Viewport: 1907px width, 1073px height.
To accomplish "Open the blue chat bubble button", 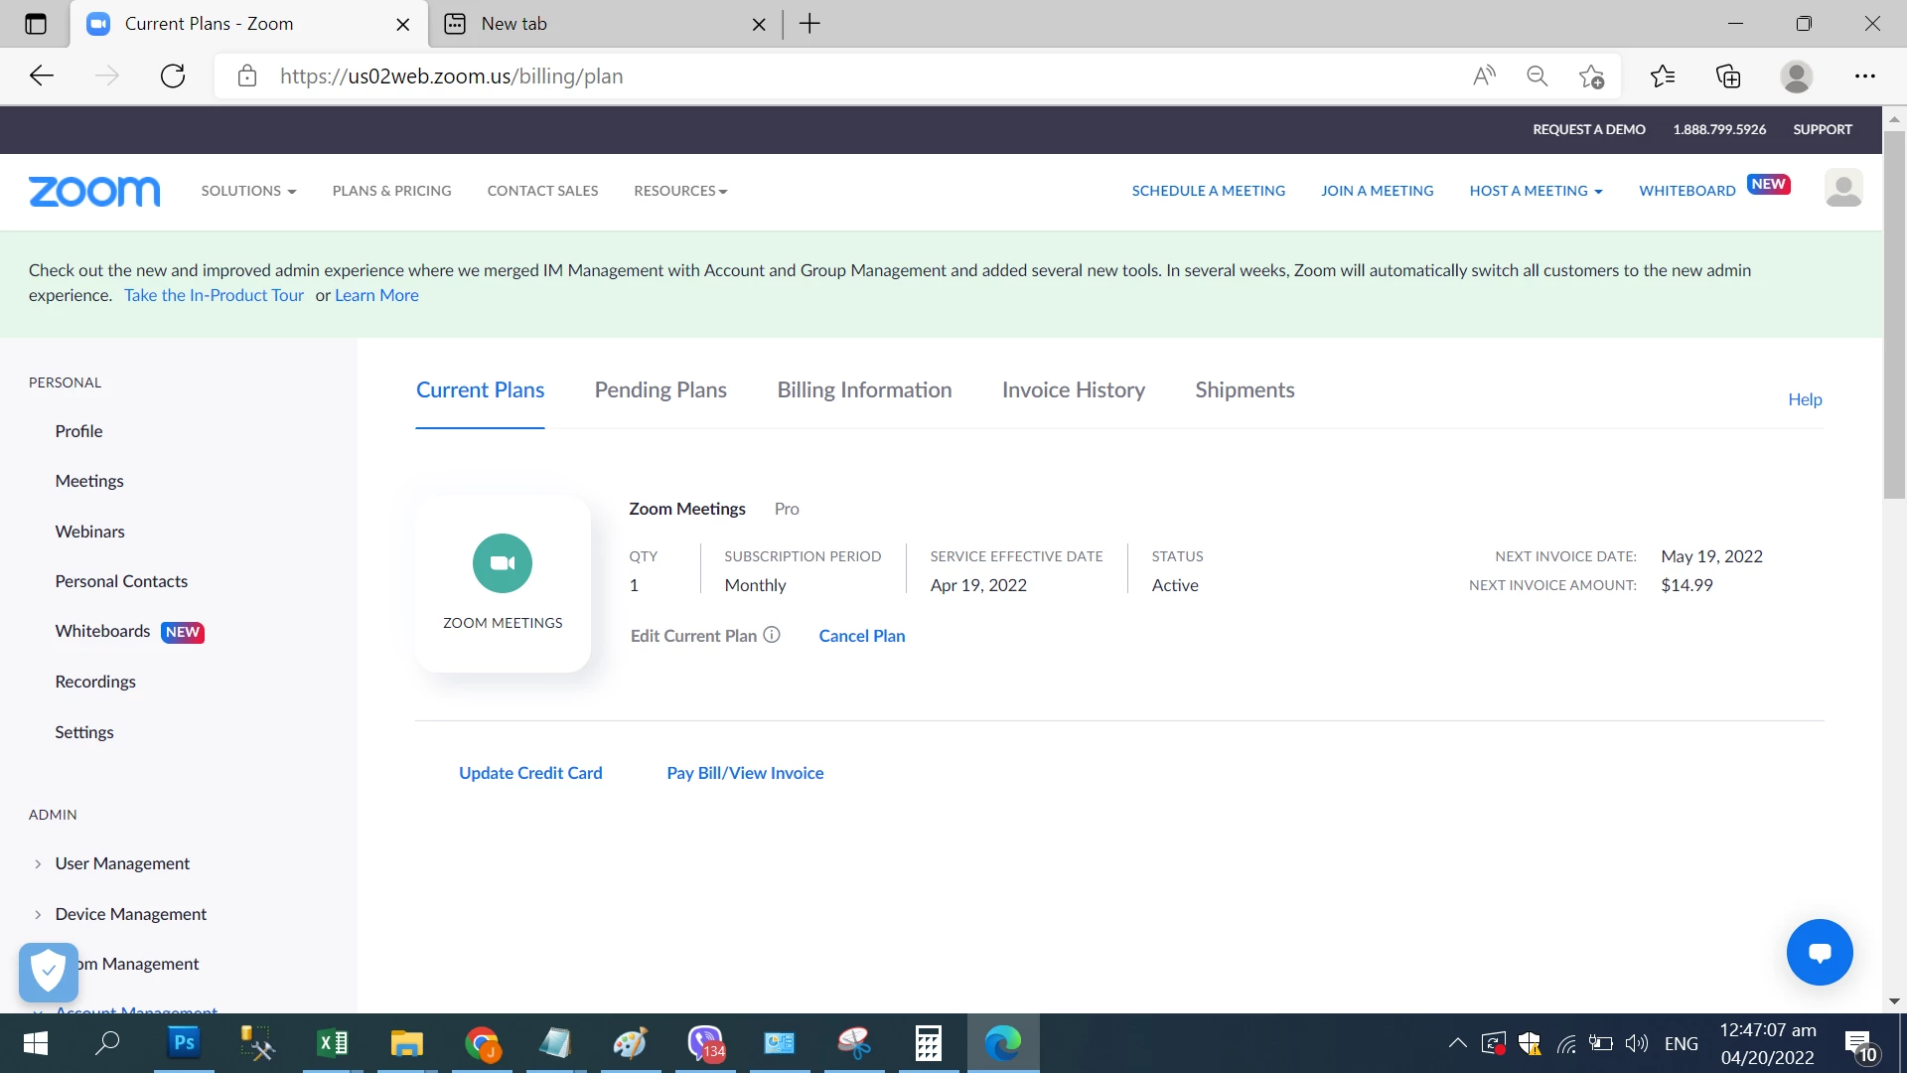I will [1820, 952].
